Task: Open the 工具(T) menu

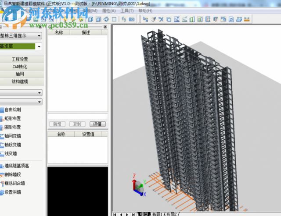Action: [127, 11]
